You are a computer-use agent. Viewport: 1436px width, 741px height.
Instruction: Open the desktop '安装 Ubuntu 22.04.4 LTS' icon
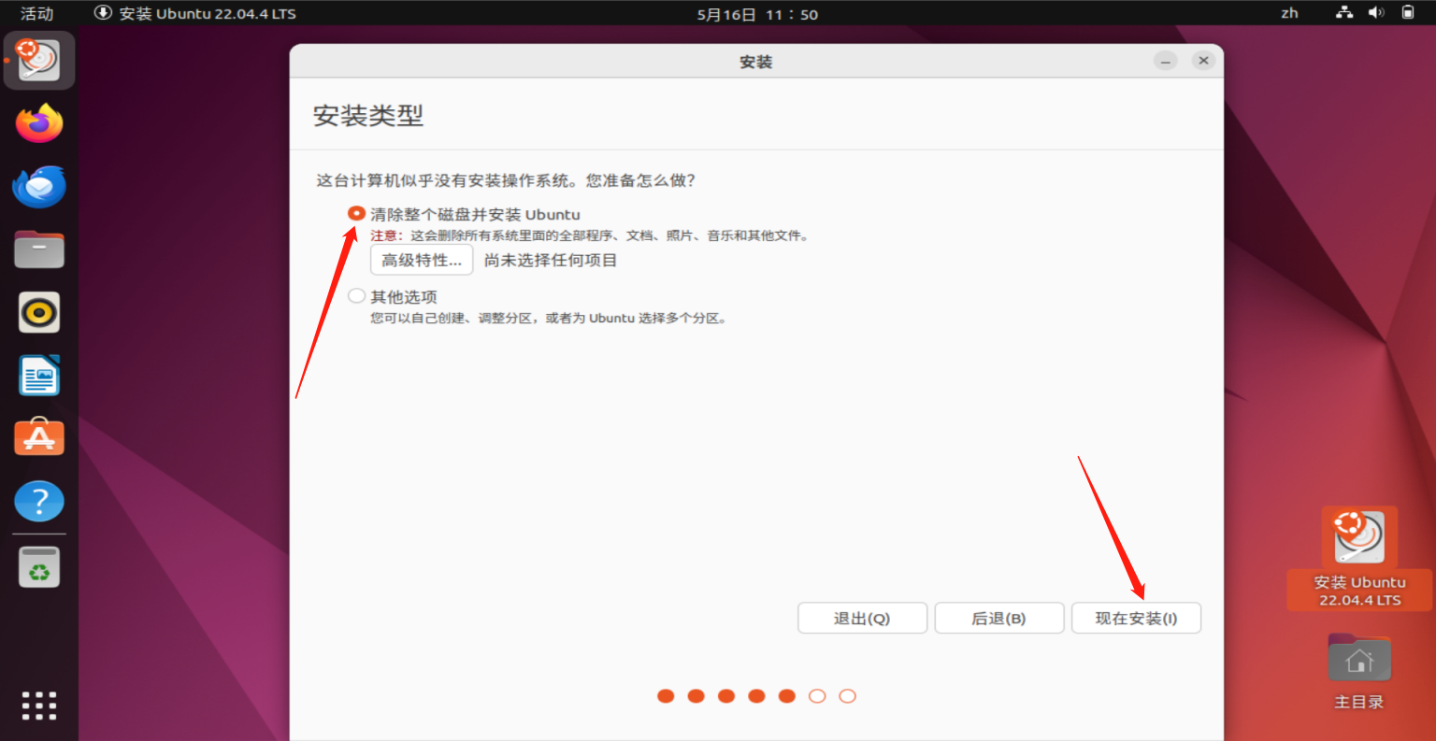coord(1359,558)
